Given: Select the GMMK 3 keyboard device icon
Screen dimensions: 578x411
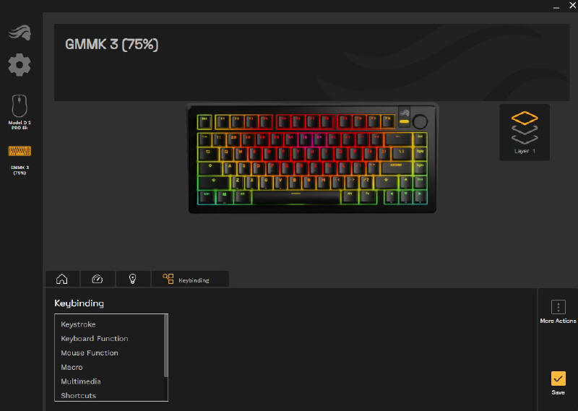Looking at the screenshot, I should click(x=20, y=160).
